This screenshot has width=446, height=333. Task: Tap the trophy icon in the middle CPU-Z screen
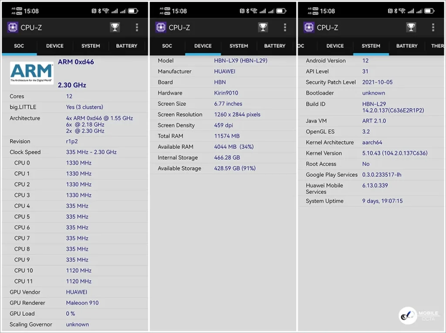pyautogui.click(x=263, y=27)
